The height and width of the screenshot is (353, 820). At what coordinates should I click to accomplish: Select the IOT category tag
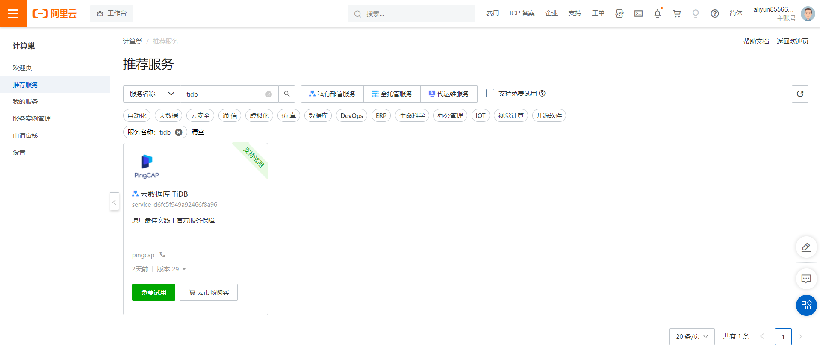pyautogui.click(x=481, y=115)
